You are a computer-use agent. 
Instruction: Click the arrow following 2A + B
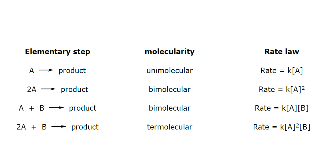(x=59, y=127)
